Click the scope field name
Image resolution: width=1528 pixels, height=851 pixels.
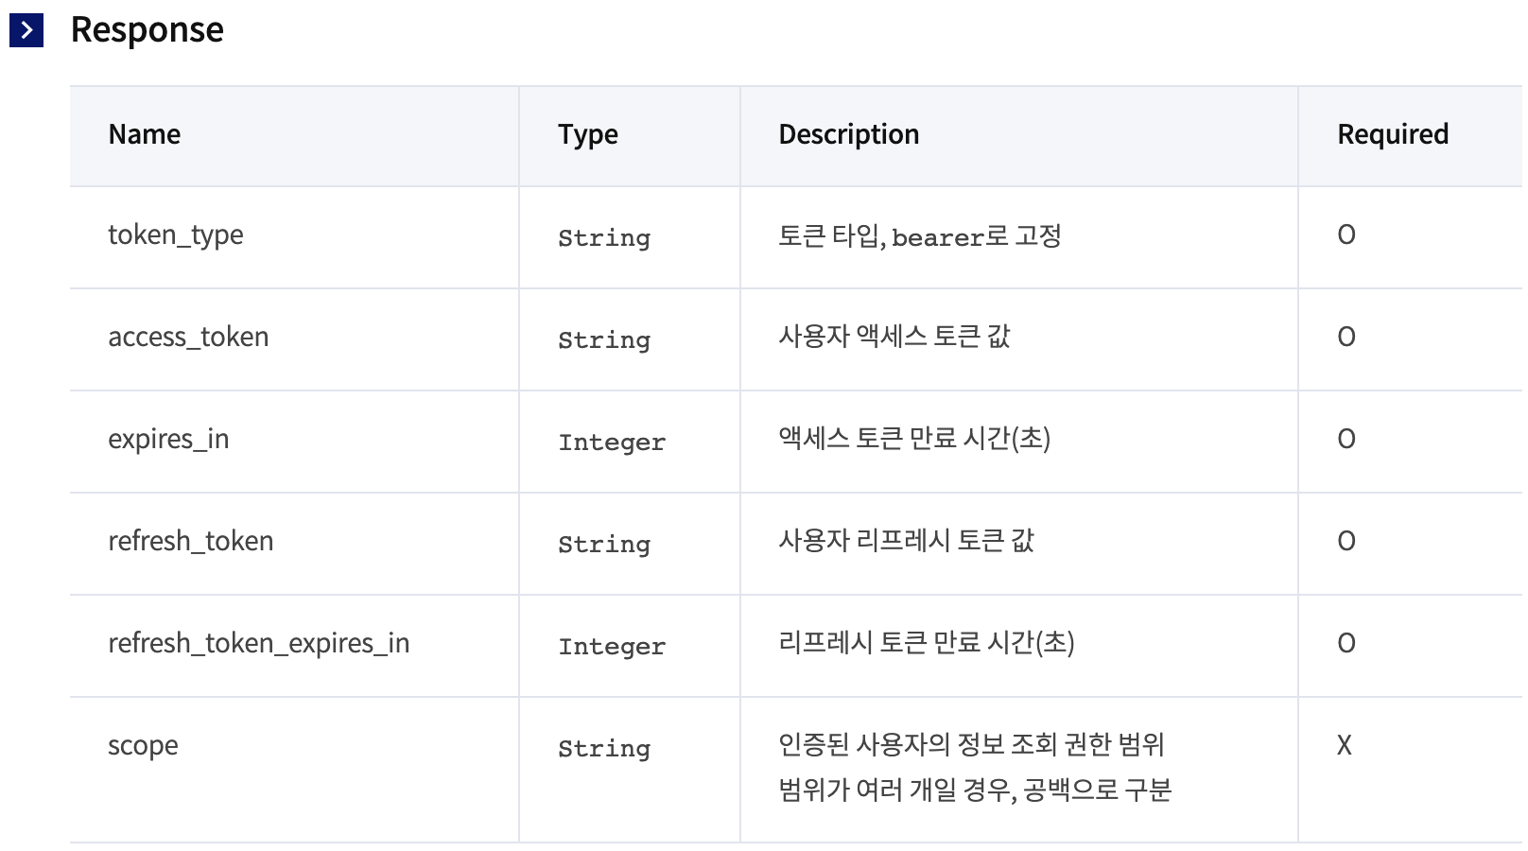[143, 746]
